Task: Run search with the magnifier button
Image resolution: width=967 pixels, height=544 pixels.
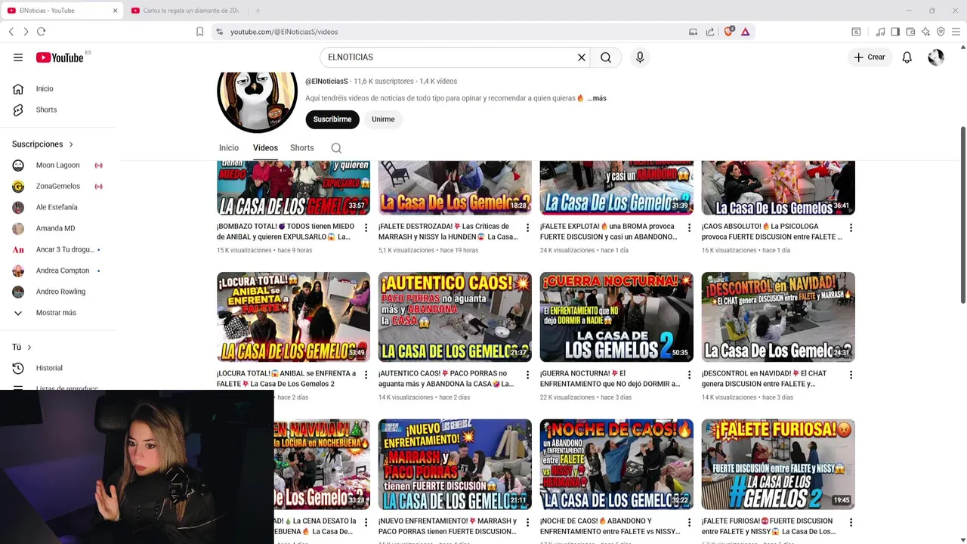Action: point(606,57)
